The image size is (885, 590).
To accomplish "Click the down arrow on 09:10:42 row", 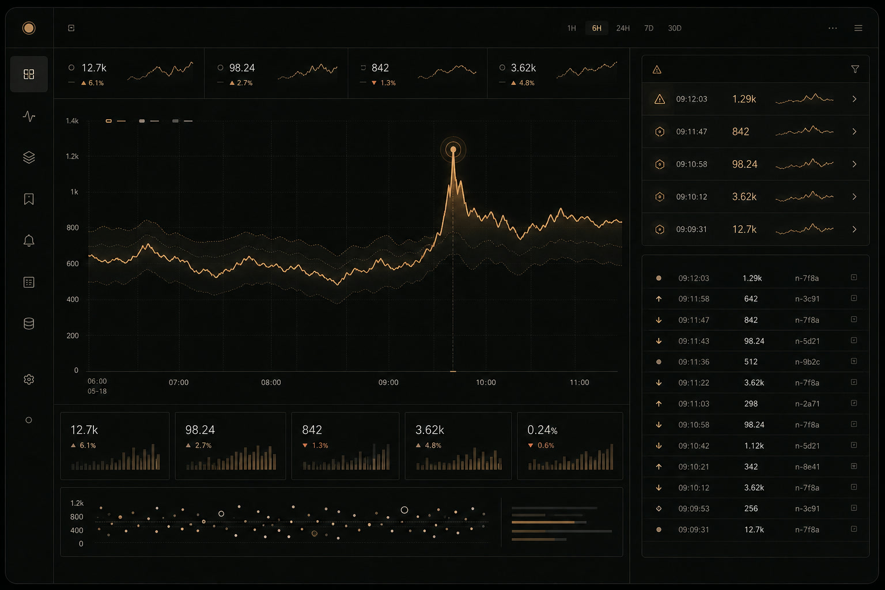I will click(659, 446).
